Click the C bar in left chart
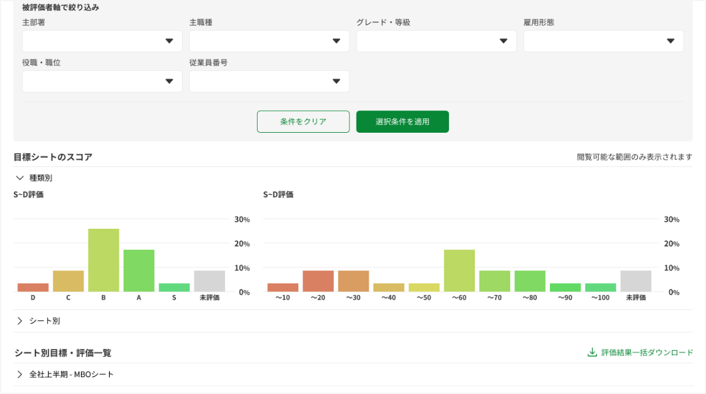Screen dimensions: 706x394 (68, 281)
